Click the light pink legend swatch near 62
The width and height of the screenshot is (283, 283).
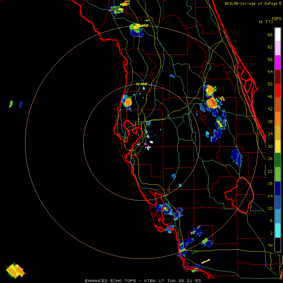(x=278, y=48)
